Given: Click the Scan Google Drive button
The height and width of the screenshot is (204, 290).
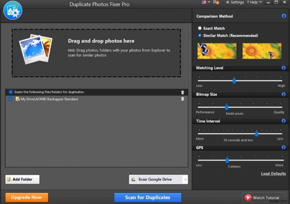Looking at the screenshot, I should [156, 179].
